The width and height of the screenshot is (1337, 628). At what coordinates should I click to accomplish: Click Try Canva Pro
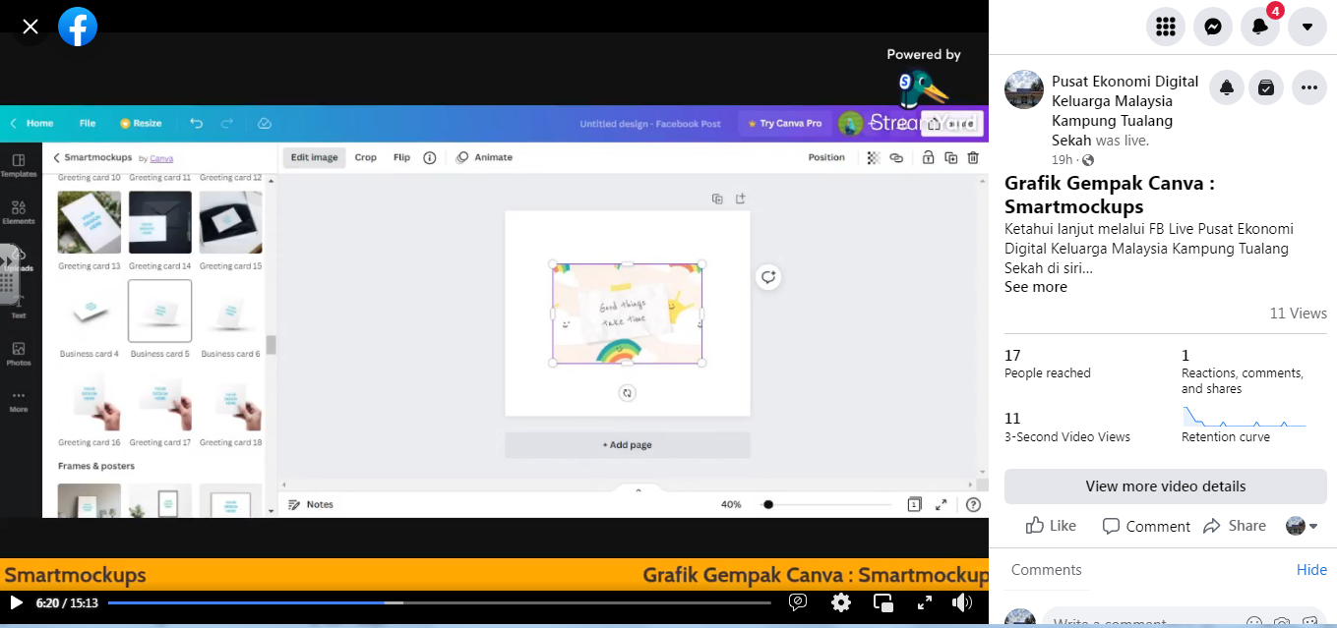click(784, 124)
